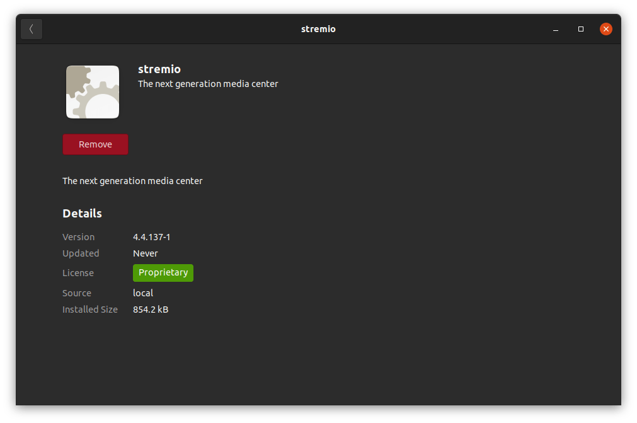Screen dimensions: 637x423
Task: Minimize the stremio window
Action: 556,29
